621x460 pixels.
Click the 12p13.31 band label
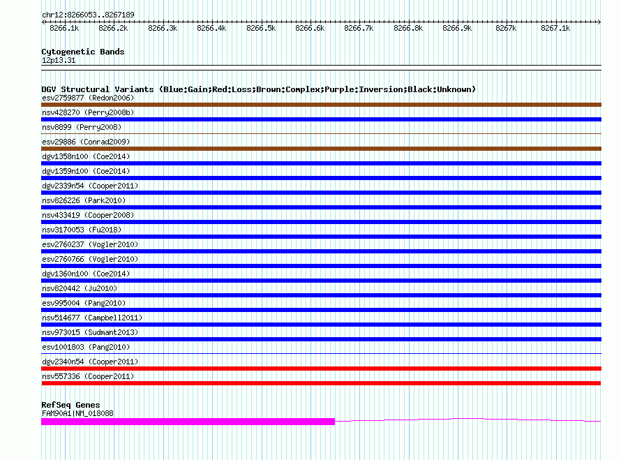[59, 60]
